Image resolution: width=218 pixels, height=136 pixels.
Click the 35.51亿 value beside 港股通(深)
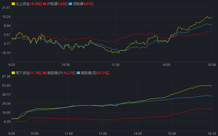(x=104, y=73)
